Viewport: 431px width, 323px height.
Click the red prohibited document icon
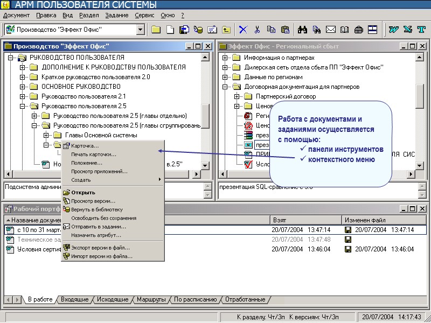point(248,126)
